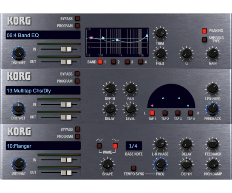Click the Dry/Wet knob of Flanger
The width and height of the screenshot is (232, 193).
pyautogui.click(x=19, y=164)
